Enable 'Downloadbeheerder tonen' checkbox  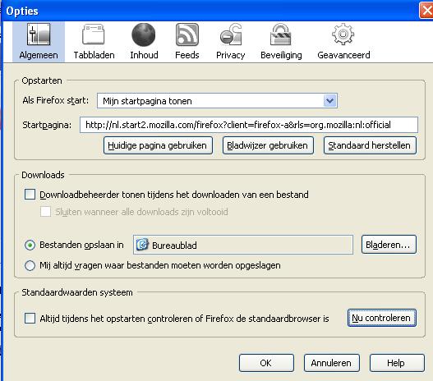tap(30, 195)
